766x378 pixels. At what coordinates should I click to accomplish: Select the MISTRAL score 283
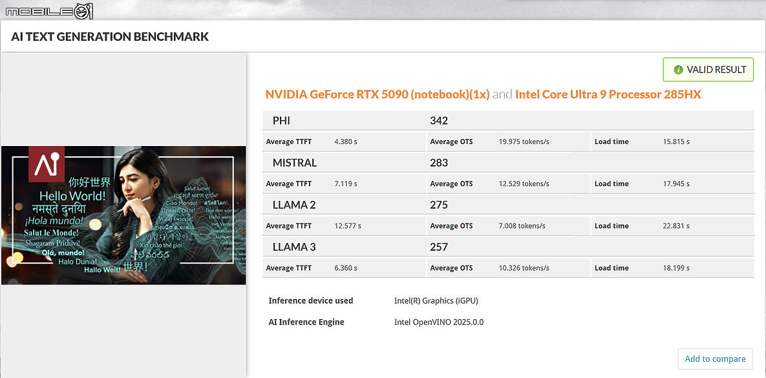pyautogui.click(x=439, y=163)
